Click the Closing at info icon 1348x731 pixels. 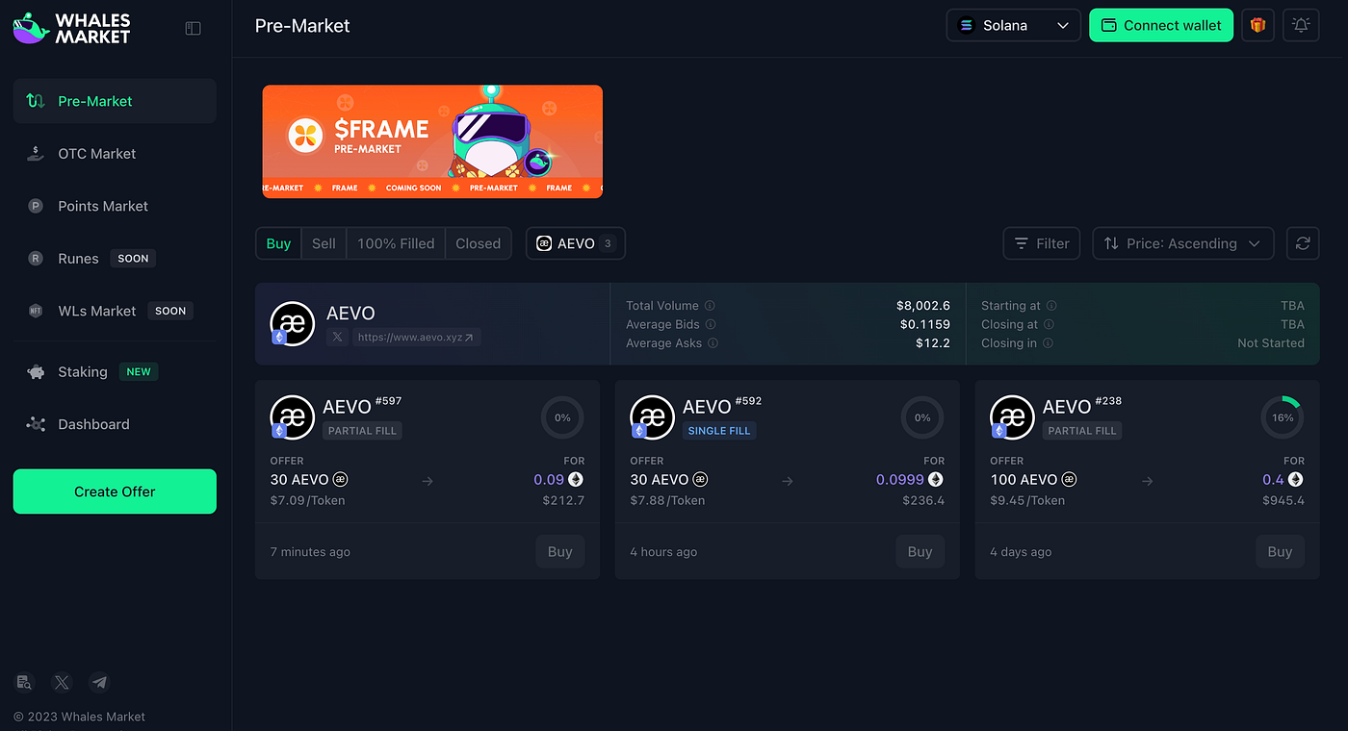(x=1049, y=324)
